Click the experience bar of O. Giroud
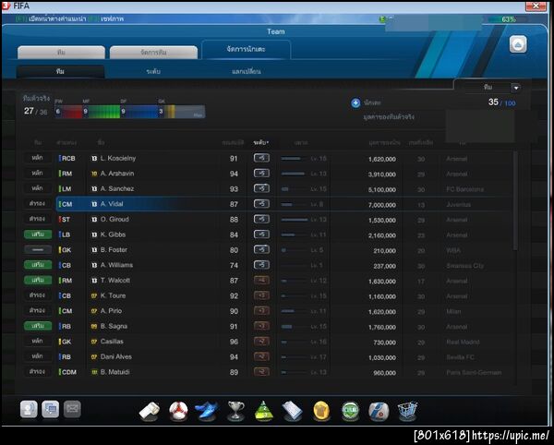 (x=295, y=220)
